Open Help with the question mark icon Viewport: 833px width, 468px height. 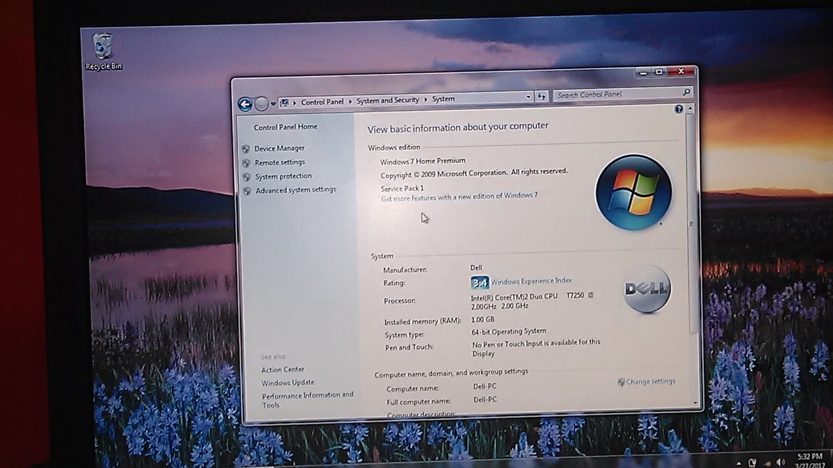pyautogui.click(x=679, y=109)
